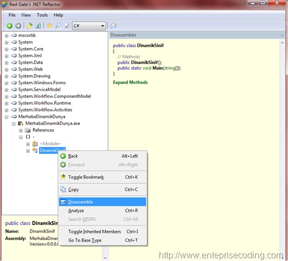Click the Refresh toolbar icon

(38, 26)
